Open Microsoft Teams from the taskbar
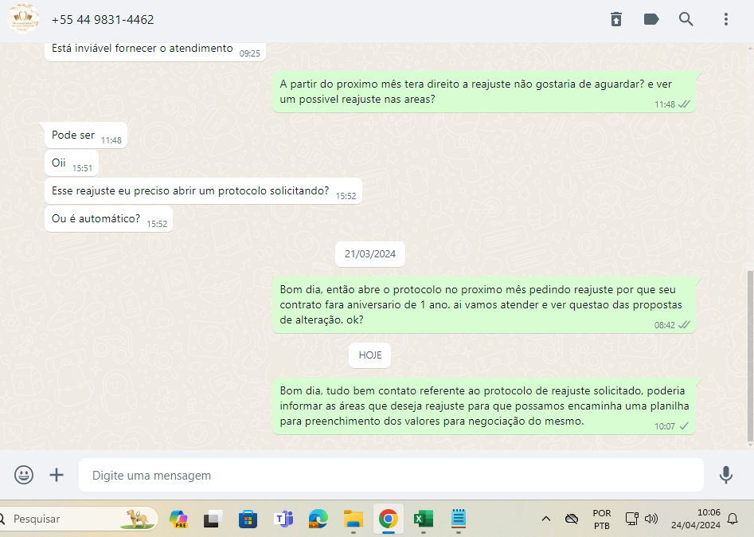 click(283, 519)
